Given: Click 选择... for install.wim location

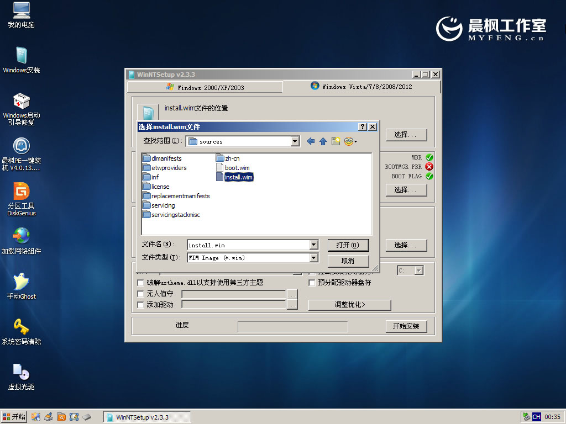Looking at the screenshot, I should 406,135.
